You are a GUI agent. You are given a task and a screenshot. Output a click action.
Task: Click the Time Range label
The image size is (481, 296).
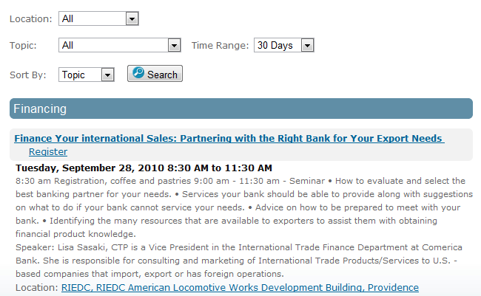(x=220, y=45)
